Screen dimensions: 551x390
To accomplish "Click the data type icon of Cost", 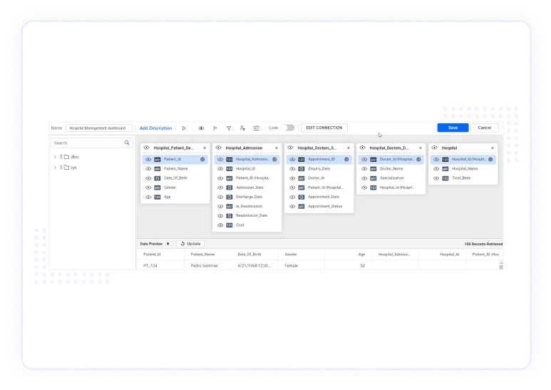I will pyautogui.click(x=230, y=225).
